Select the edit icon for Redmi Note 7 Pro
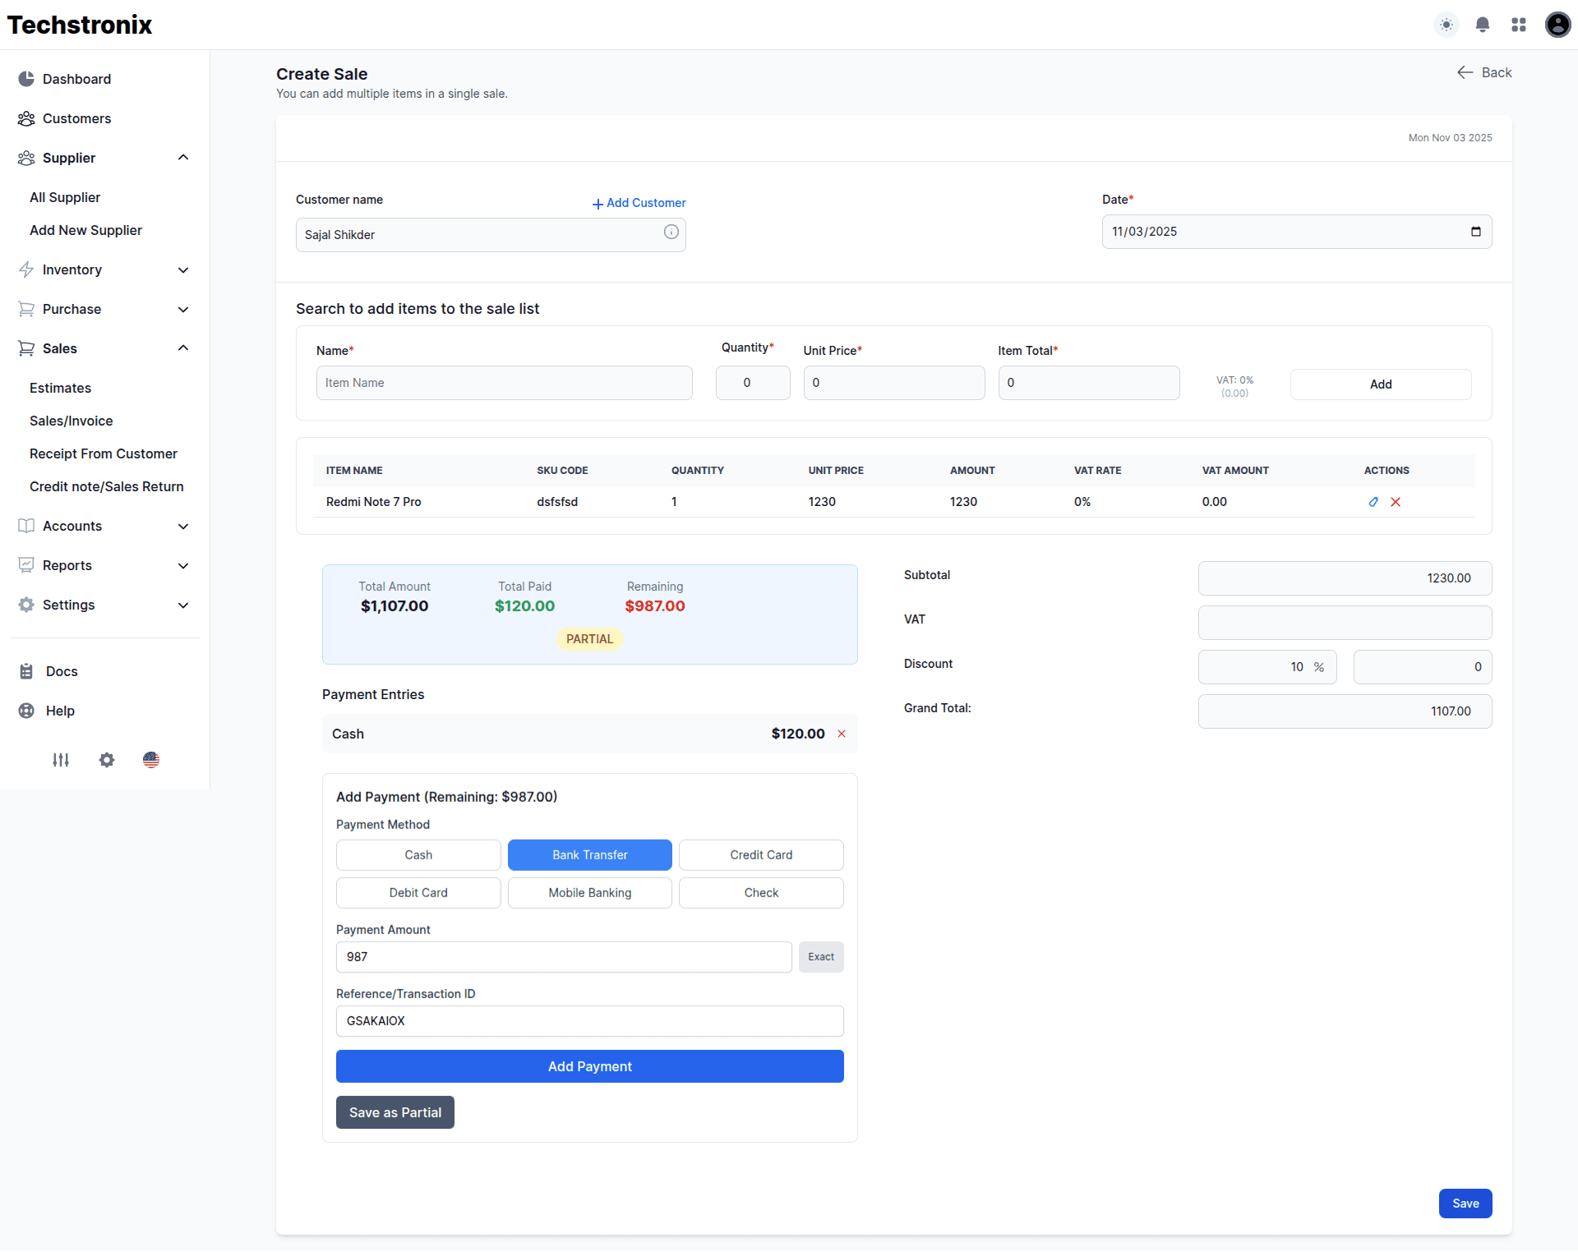Image resolution: width=1578 pixels, height=1252 pixels. click(x=1373, y=501)
